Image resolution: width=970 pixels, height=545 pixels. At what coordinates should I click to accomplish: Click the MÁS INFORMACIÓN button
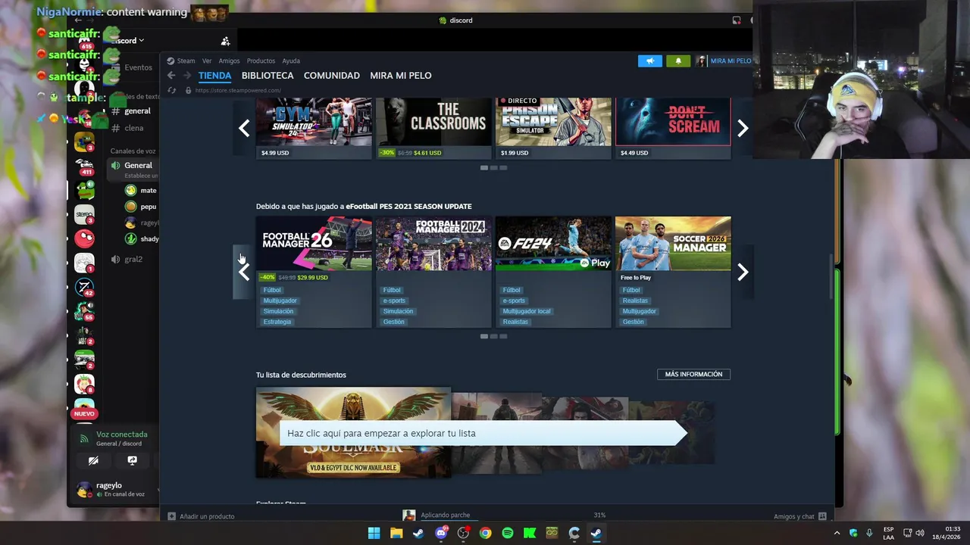[x=693, y=374]
